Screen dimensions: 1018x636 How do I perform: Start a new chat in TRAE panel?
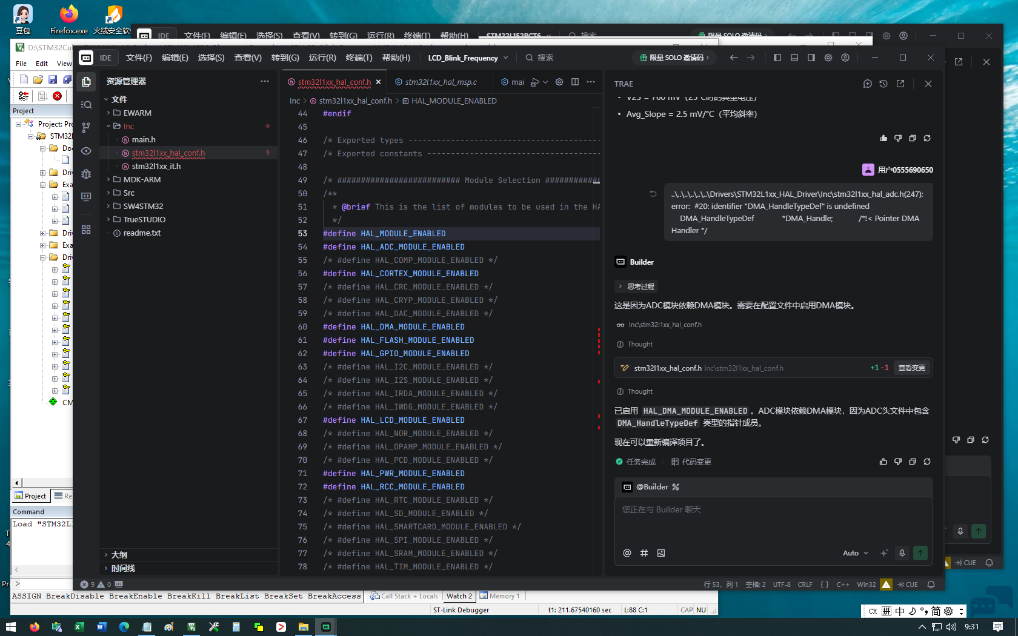click(x=867, y=84)
